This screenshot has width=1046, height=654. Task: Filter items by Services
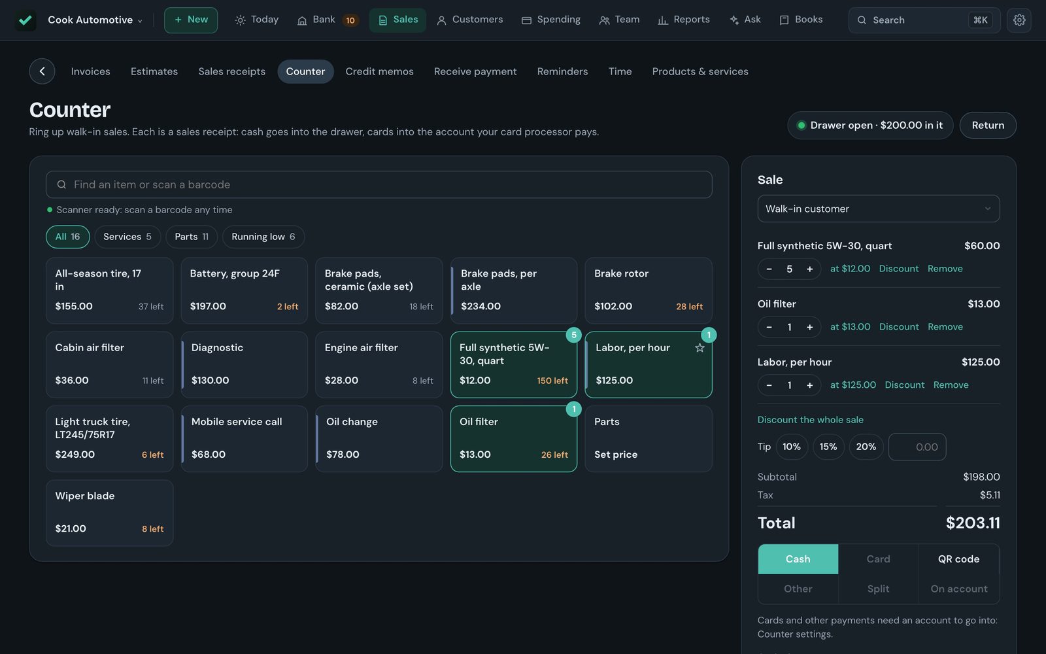(x=127, y=237)
